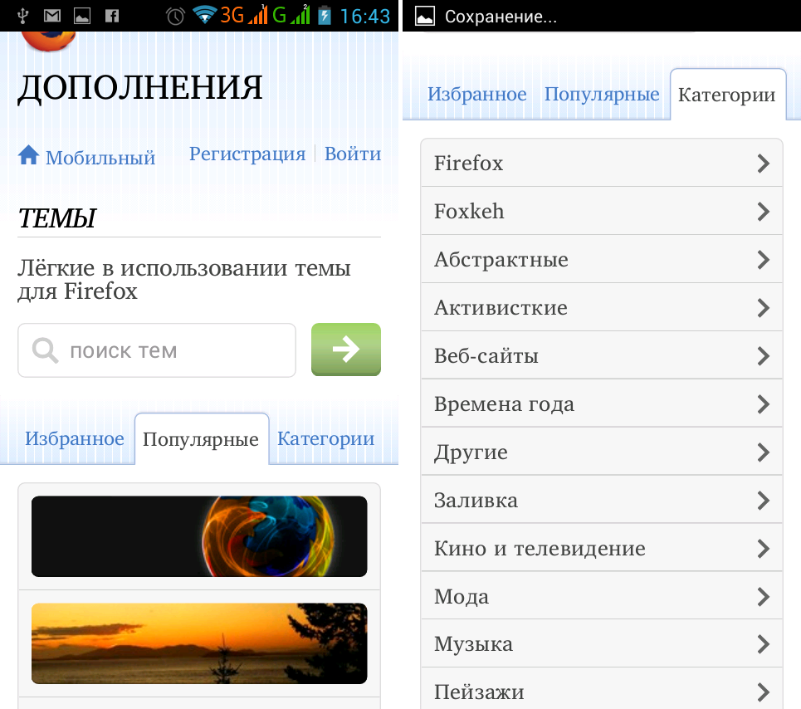
Task: Tap the поиск тем search field
Action: coord(157,350)
